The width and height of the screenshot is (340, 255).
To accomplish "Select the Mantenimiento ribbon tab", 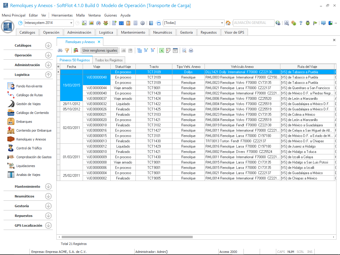I will [133, 32].
